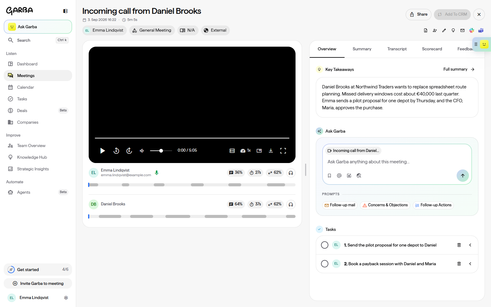Adjust the video volume slider
The image size is (491, 307).
(x=161, y=151)
